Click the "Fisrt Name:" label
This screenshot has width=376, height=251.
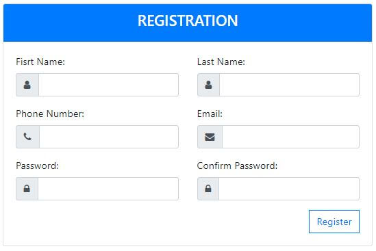tap(40, 62)
